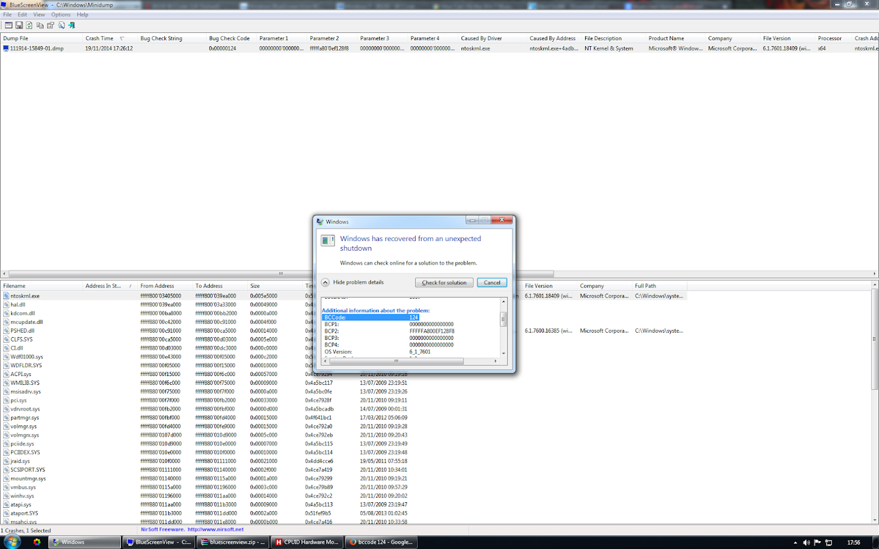Open the Edit menu
Screen dimensions: 879x549
[22, 14]
